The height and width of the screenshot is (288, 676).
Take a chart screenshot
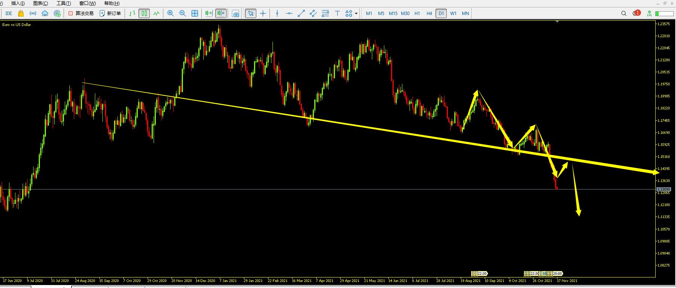(236, 14)
